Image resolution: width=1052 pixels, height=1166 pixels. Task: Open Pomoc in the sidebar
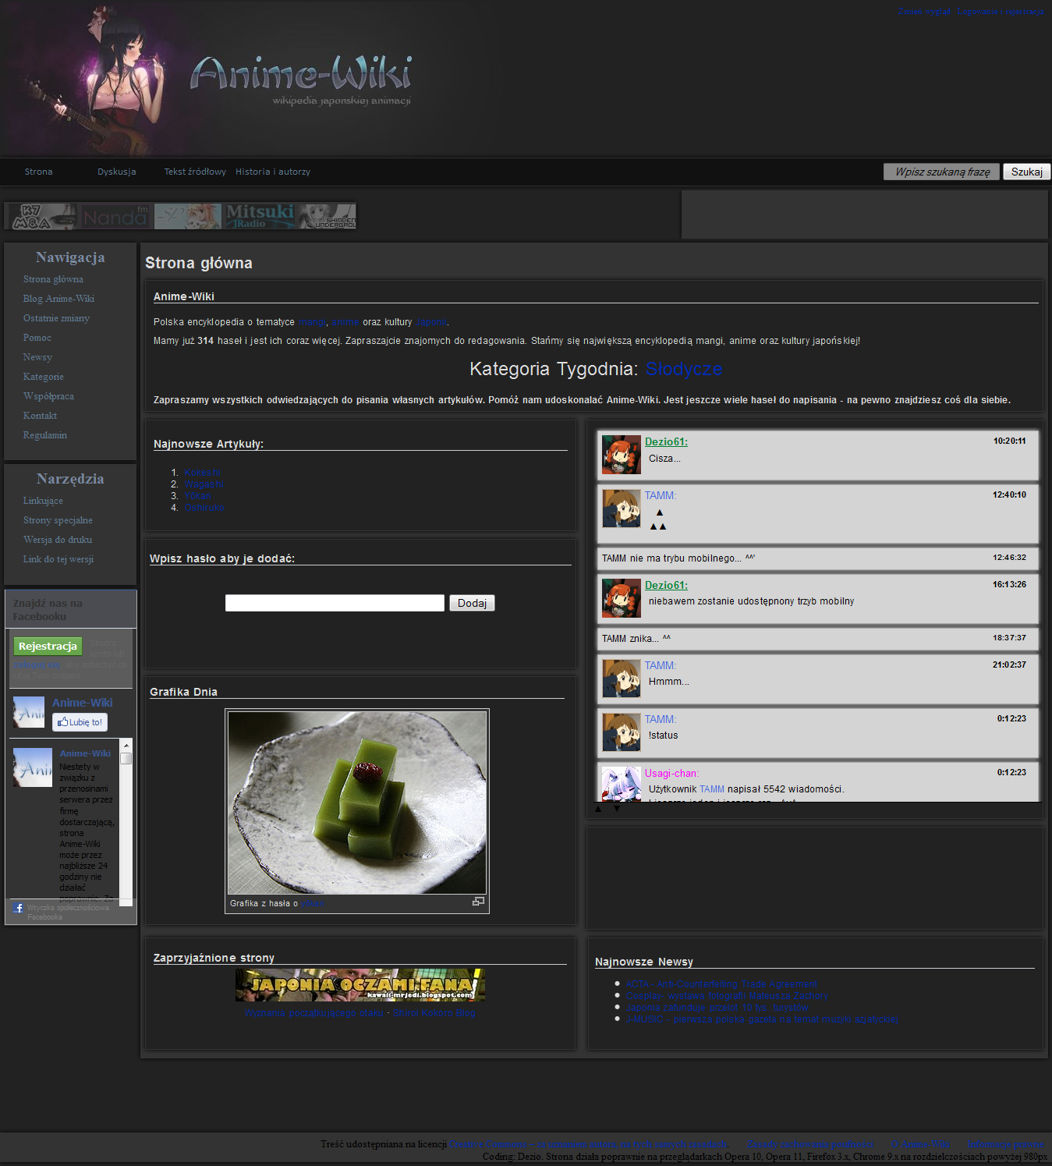pos(37,338)
